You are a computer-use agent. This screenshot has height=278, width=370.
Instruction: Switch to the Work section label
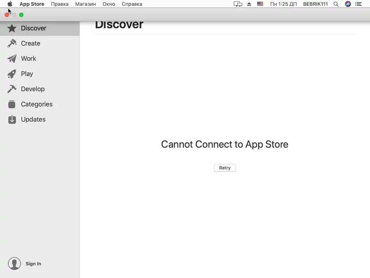pos(29,59)
